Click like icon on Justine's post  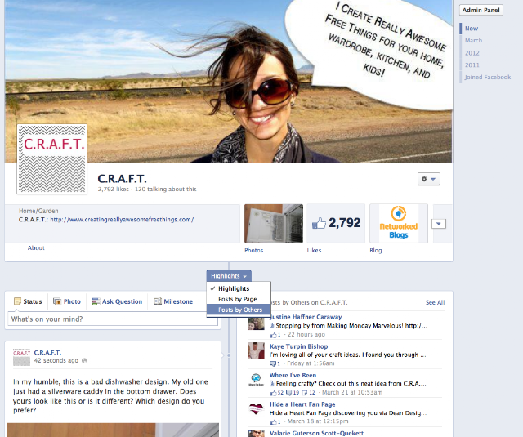point(274,335)
